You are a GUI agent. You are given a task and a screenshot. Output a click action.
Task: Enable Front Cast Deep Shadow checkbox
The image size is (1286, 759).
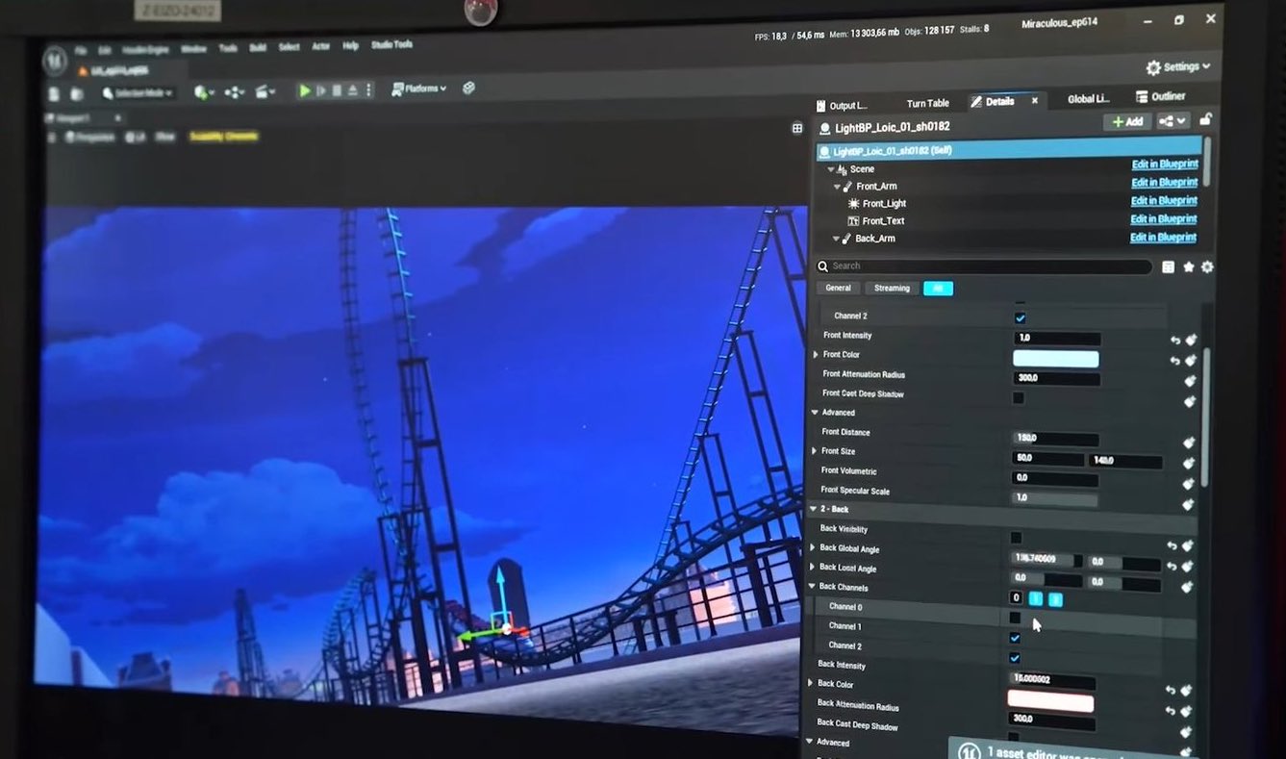(1018, 397)
